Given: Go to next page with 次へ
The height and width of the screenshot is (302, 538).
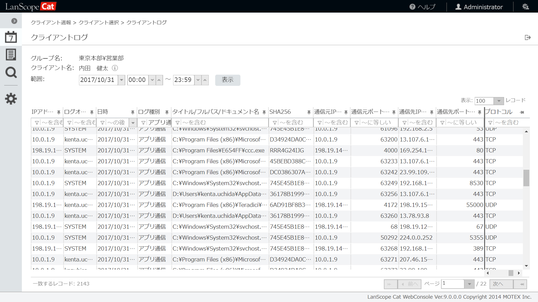Looking at the screenshot, I should coord(501,284).
